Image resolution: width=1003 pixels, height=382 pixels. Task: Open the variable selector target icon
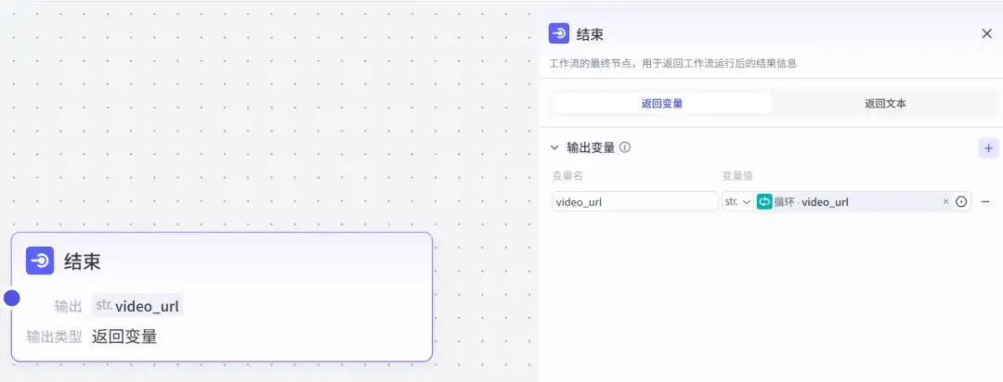tap(961, 202)
